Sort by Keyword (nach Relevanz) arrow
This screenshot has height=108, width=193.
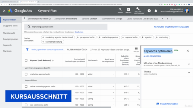click(x=53, y=60)
